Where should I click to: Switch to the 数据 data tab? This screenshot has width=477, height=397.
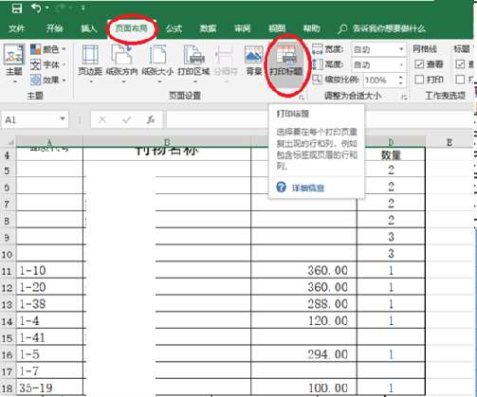(208, 28)
